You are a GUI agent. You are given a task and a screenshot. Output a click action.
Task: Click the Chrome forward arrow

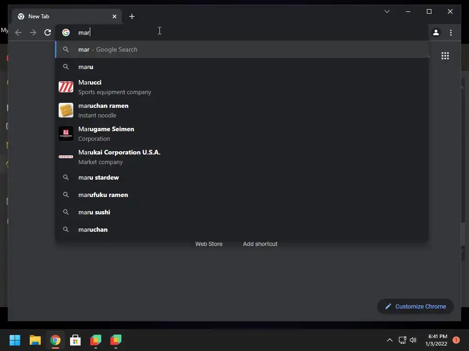pyautogui.click(x=33, y=32)
